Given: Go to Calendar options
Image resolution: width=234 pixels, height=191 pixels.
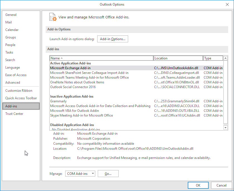Looking at the screenshot, I should tap(21, 30).
